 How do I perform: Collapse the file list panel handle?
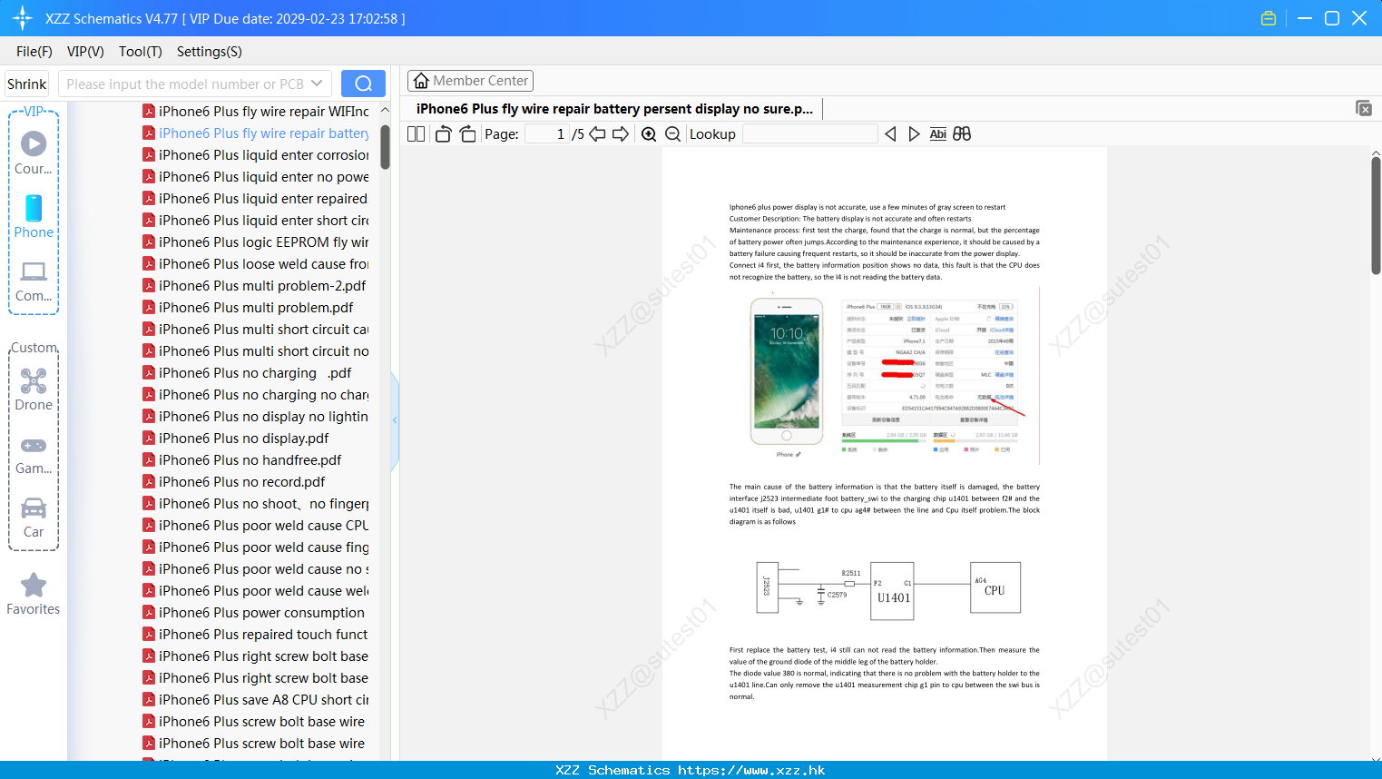[x=395, y=420]
